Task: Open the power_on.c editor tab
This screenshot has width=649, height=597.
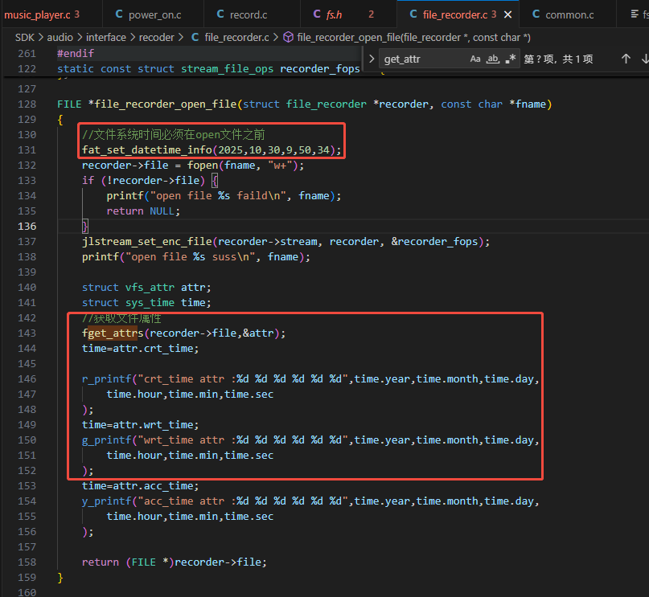Action: pos(153,15)
